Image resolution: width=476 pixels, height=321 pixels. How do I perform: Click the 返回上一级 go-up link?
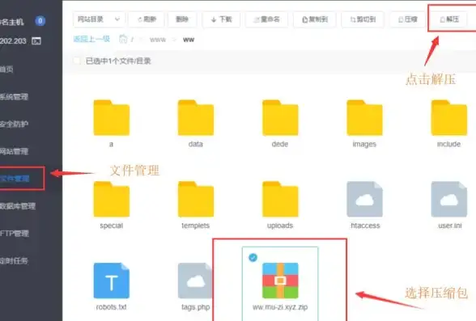(91, 39)
